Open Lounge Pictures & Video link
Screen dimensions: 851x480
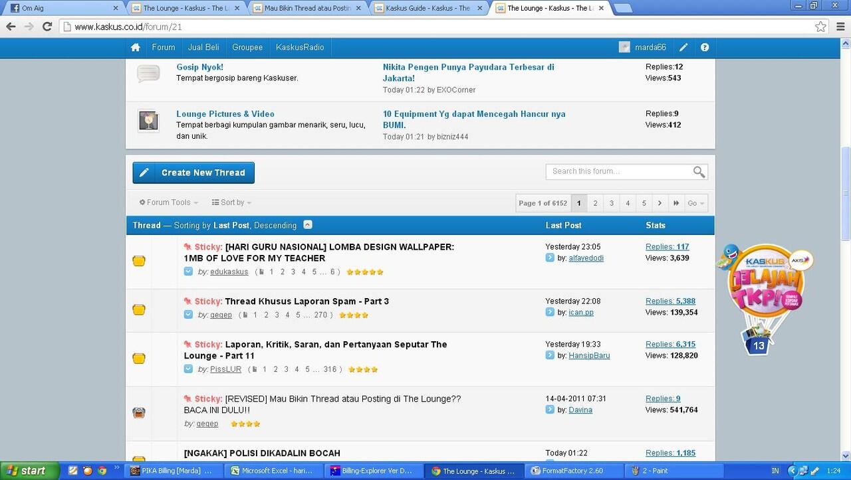tap(225, 114)
